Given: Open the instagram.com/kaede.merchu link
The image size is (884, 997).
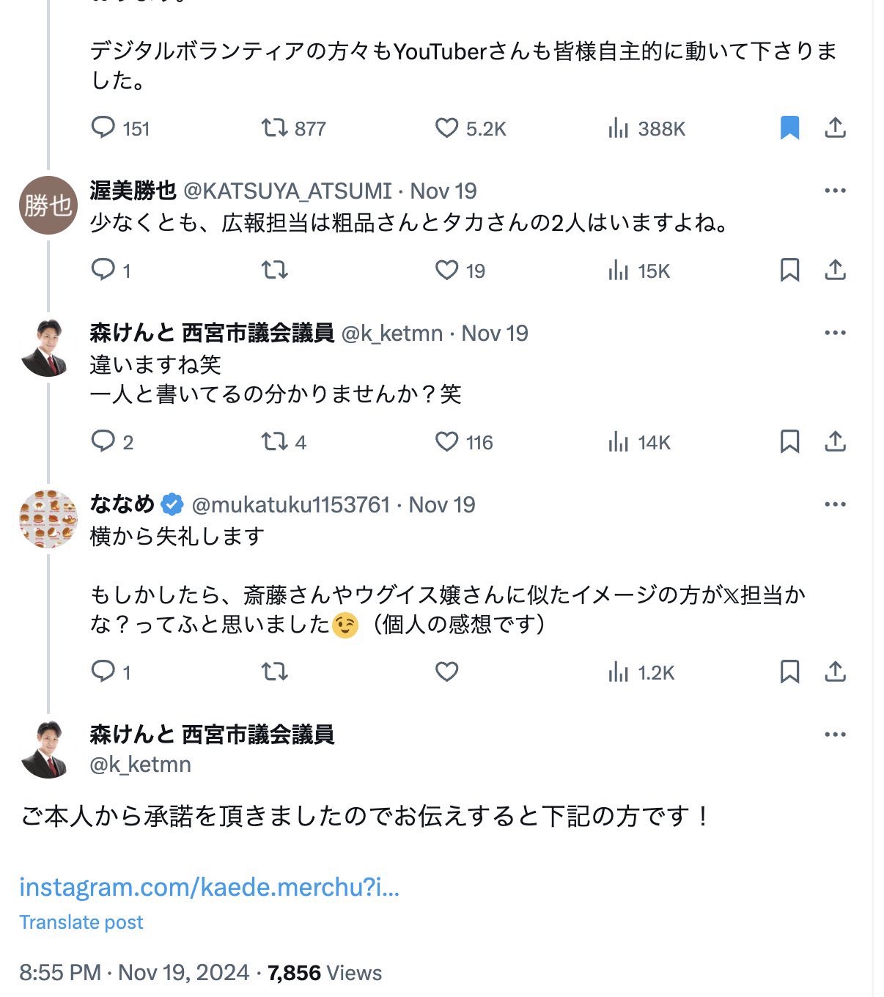Looking at the screenshot, I should (x=209, y=887).
